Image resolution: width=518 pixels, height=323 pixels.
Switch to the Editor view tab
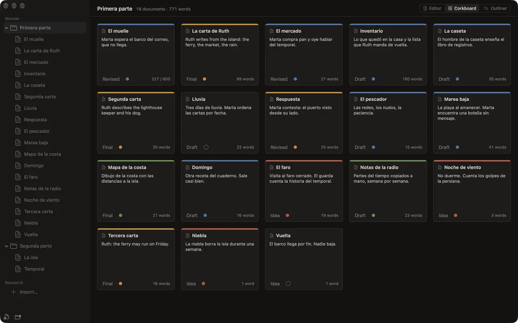432,8
